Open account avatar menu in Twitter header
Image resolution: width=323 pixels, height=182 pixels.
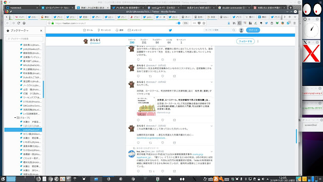[x=241, y=30]
